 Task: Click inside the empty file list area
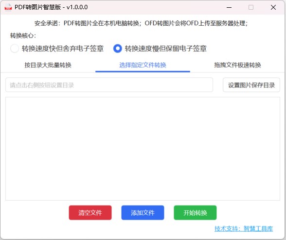coord(143,149)
